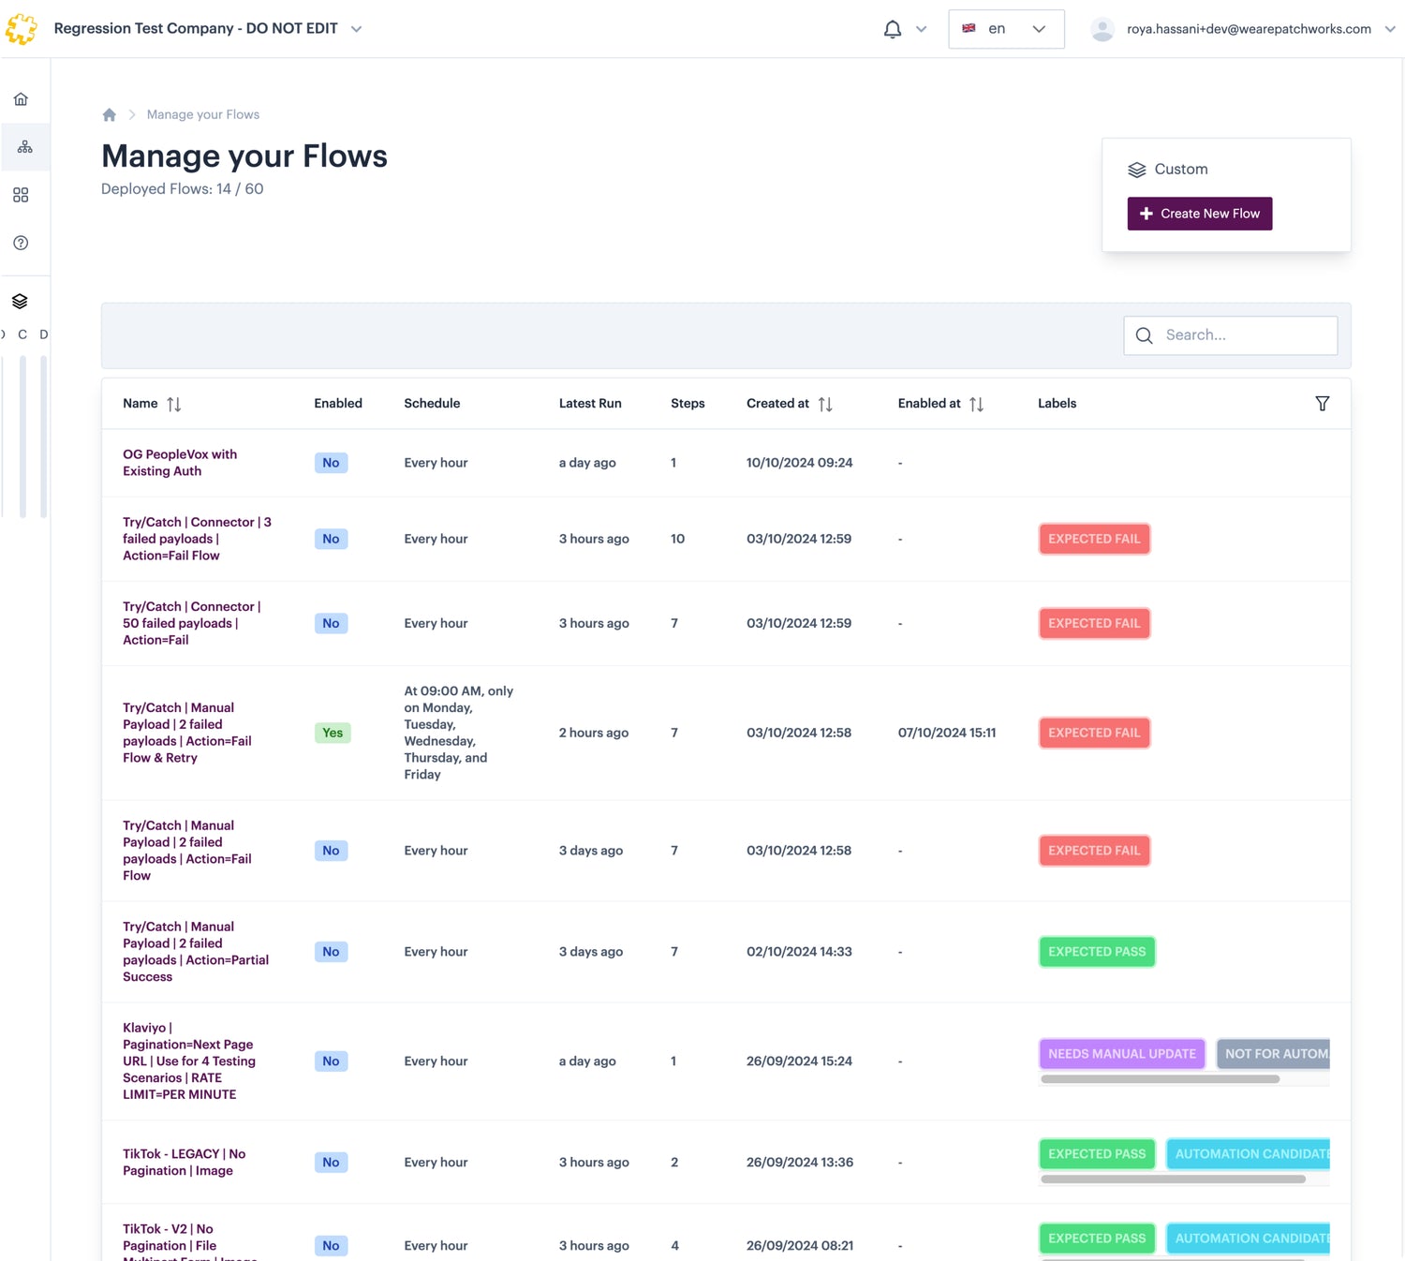1405x1261 pixels.
Task: Click the apps grid icon in sidebar
Action: [21, 195]
